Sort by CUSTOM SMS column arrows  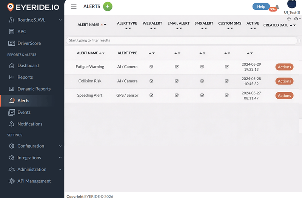[x=230, y=29]
